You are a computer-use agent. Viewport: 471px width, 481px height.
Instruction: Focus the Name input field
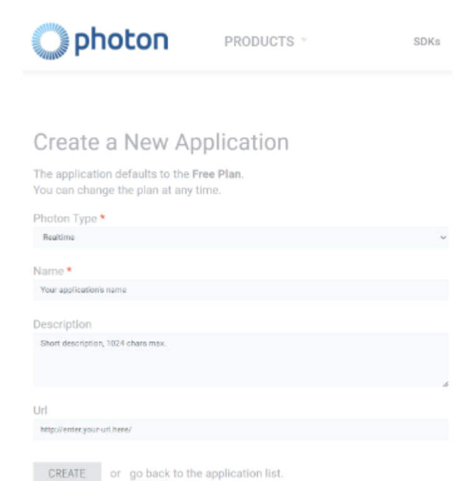pyautogui.click(x=240, y=290)
